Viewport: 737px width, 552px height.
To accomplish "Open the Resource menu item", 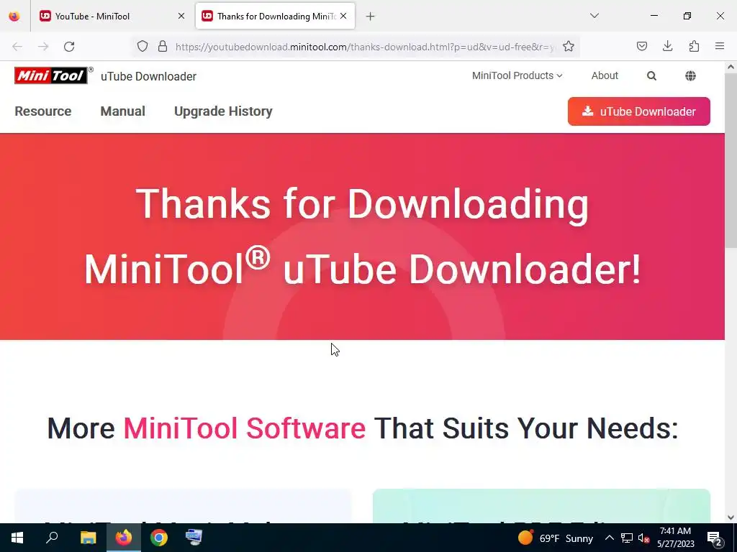I will 43,111.
